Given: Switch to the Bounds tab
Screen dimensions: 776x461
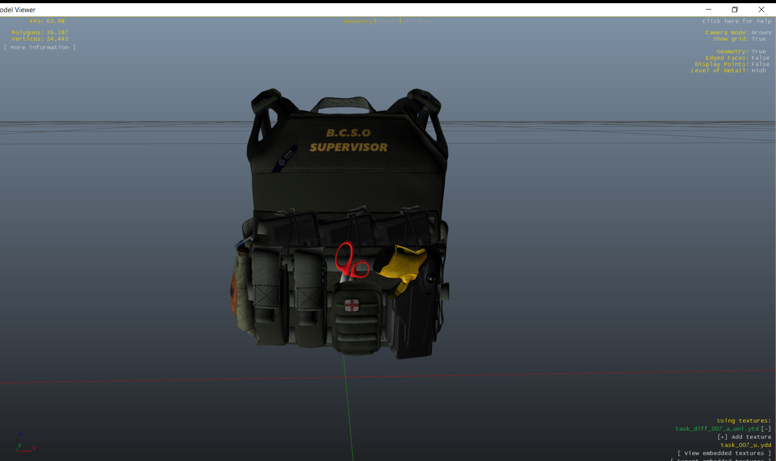Looking at the screenshot, I should click(387, 21).
